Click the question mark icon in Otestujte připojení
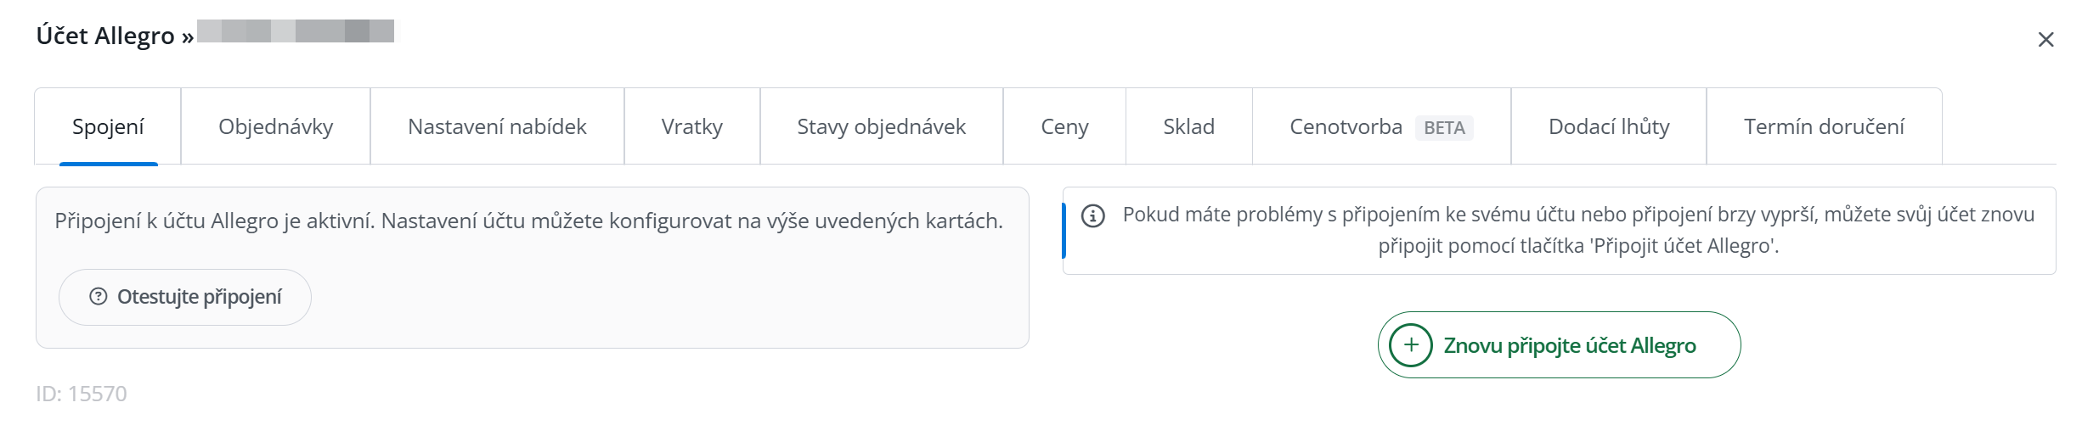Screen dimensions: 2099x436 tap(99, 296)
